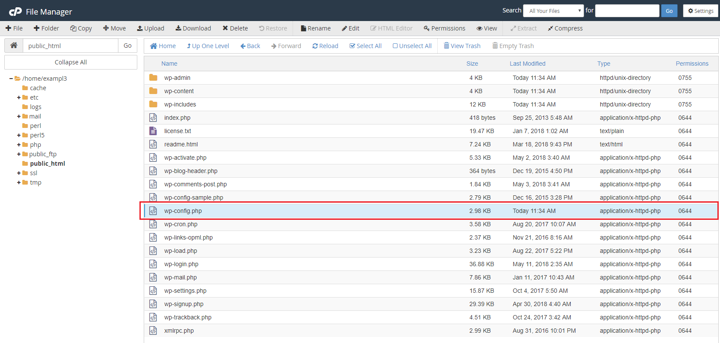
Task: Reload the file listing
Action: [x=325, y=46]
